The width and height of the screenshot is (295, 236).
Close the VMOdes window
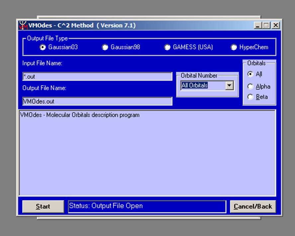click(276, 25)
